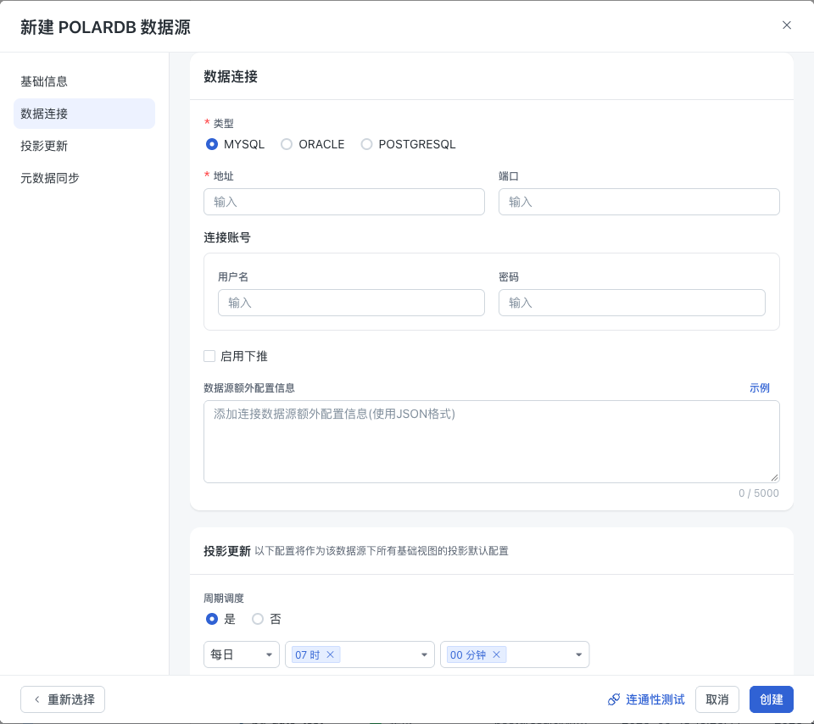The height and width of the screenshot is (724, 814).
Task: Enable the 启用下推 checkbox
Action: [x=209, y=356]
